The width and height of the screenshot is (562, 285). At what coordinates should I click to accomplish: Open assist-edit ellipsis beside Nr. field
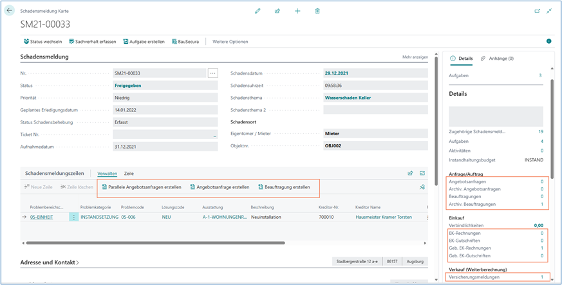(213, 73)
